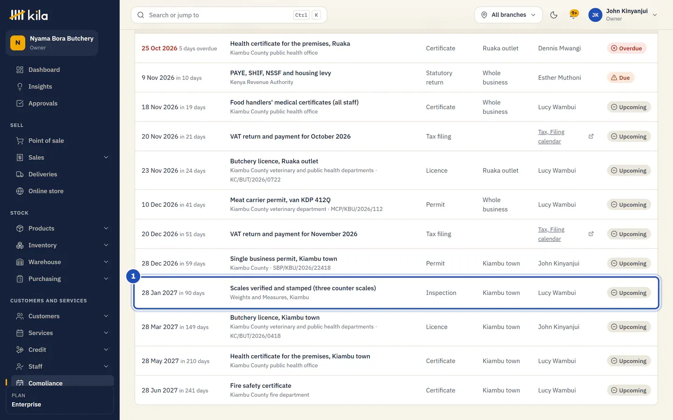Open notifications with 9+ badge
Screen dimensions: 673x420
pyautogui.click(x=574, y=14)
